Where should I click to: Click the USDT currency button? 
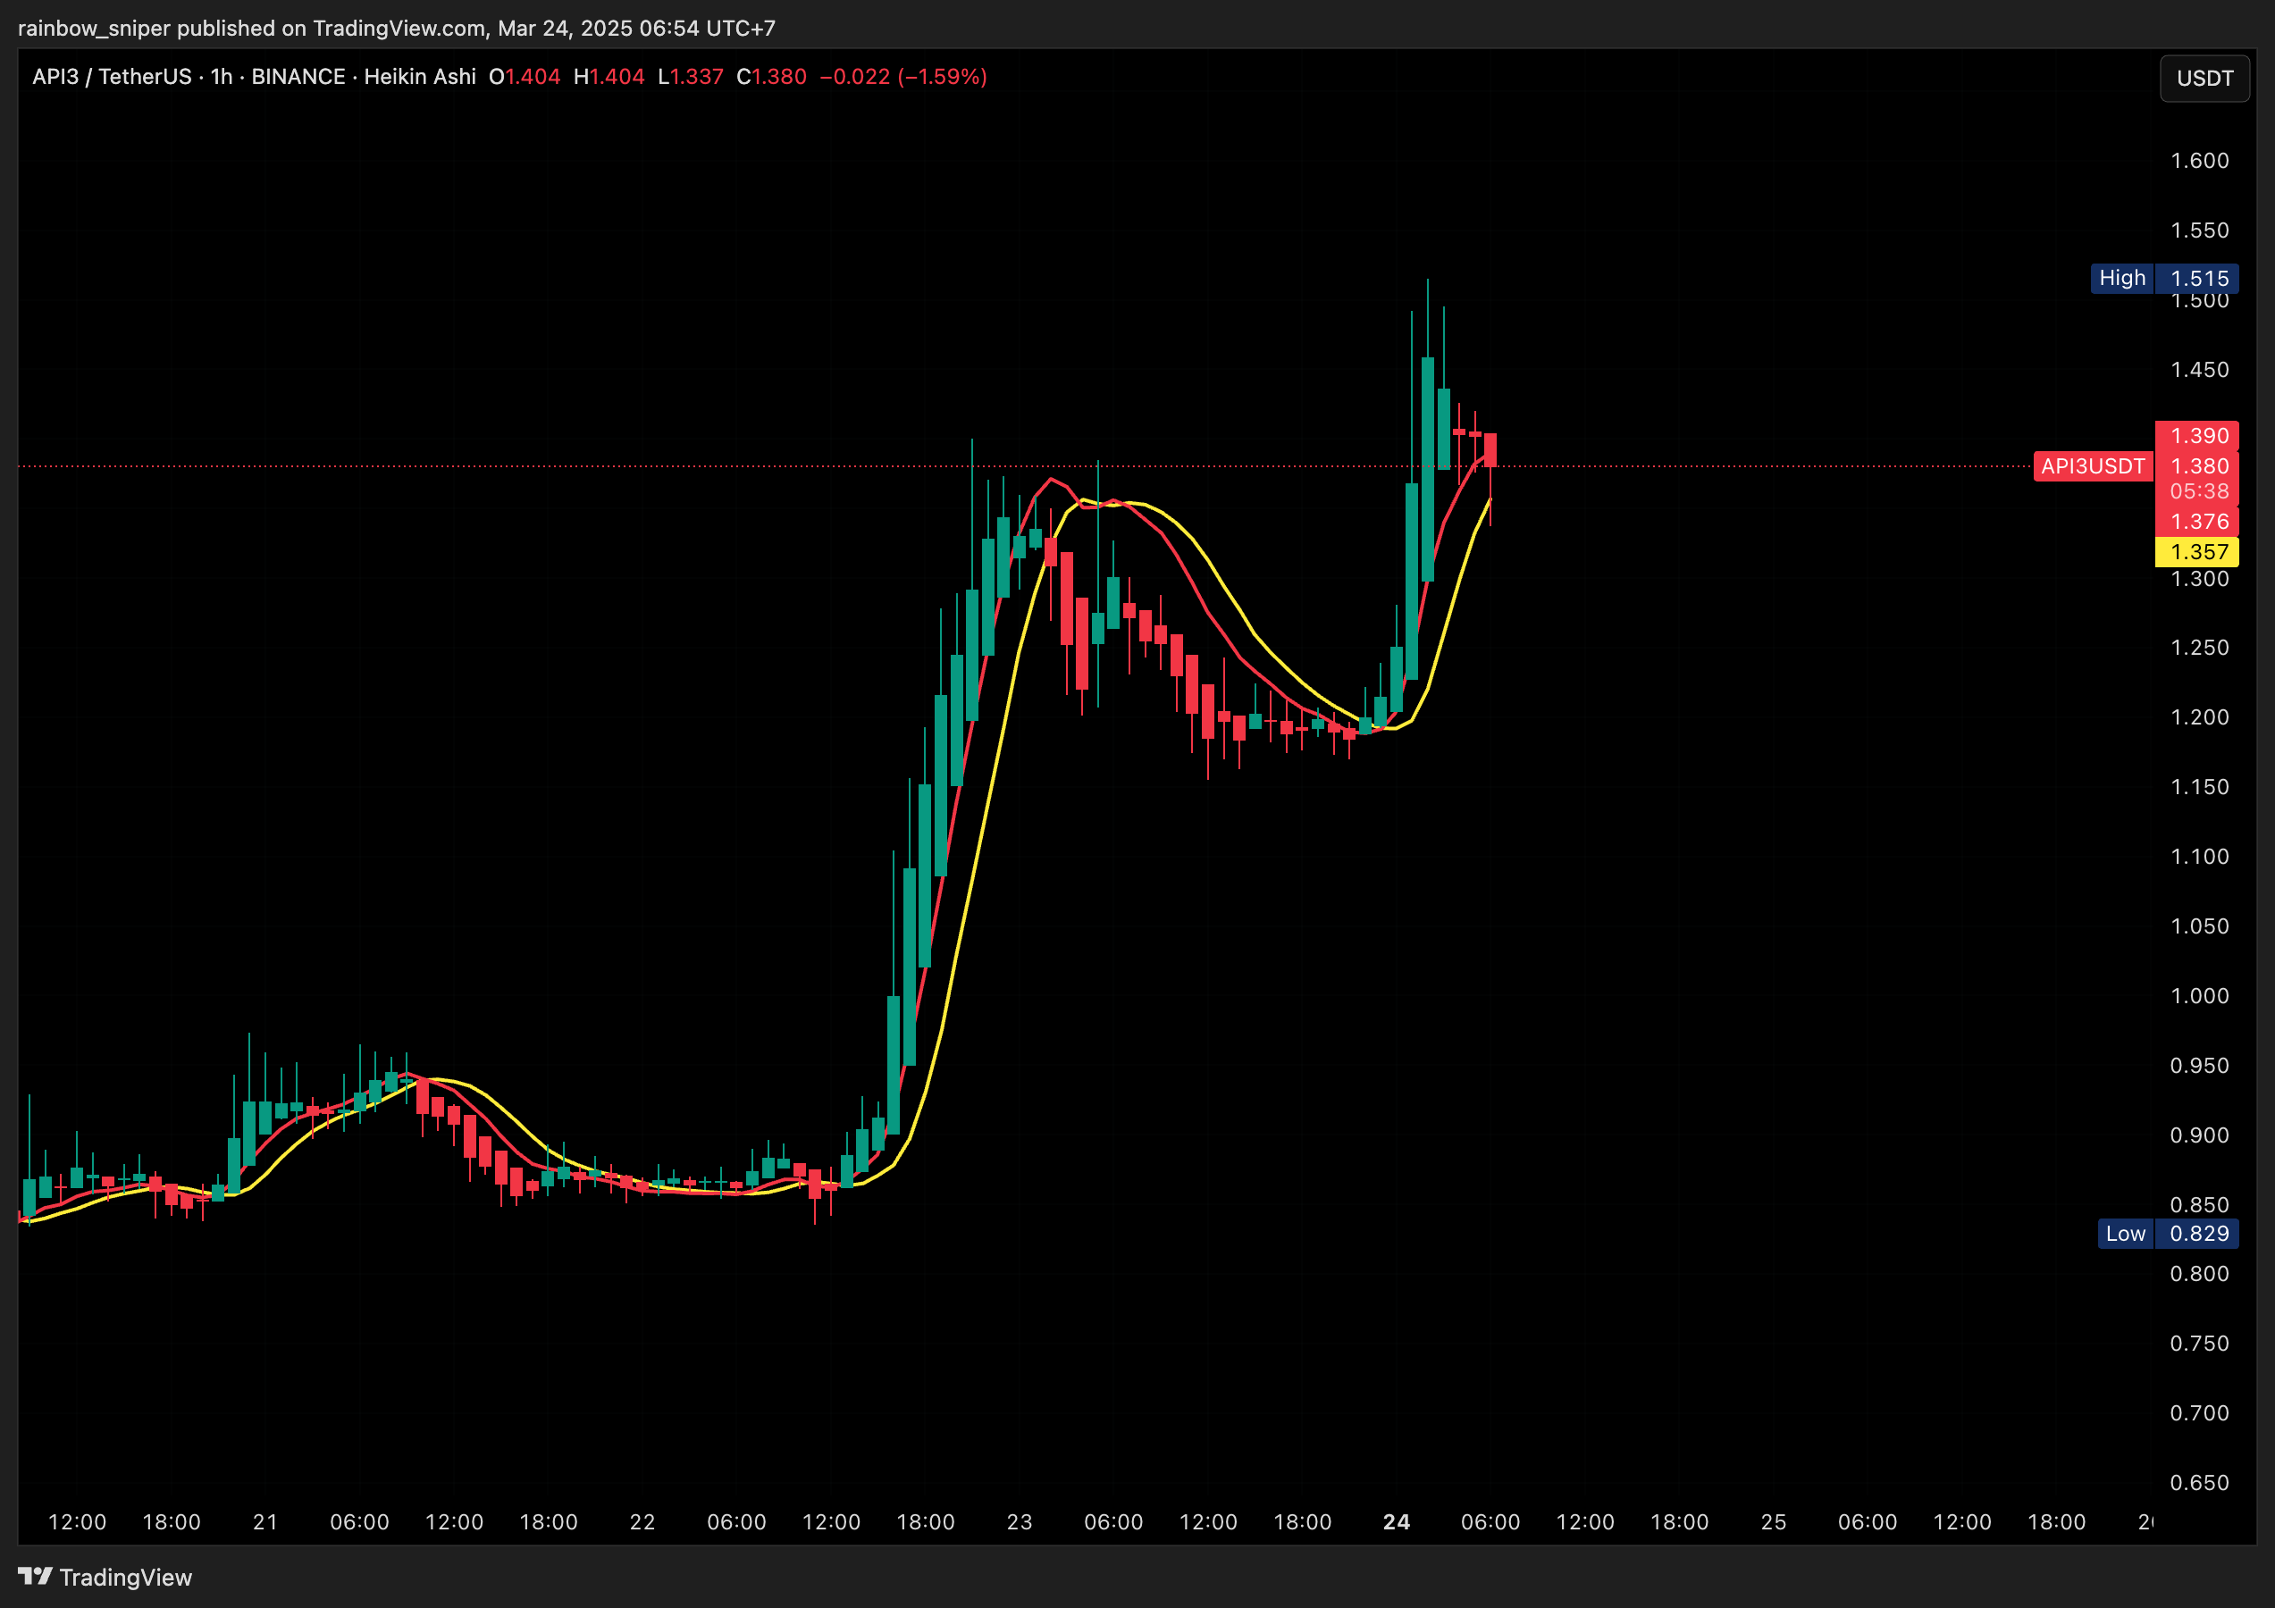[2204, 79]
